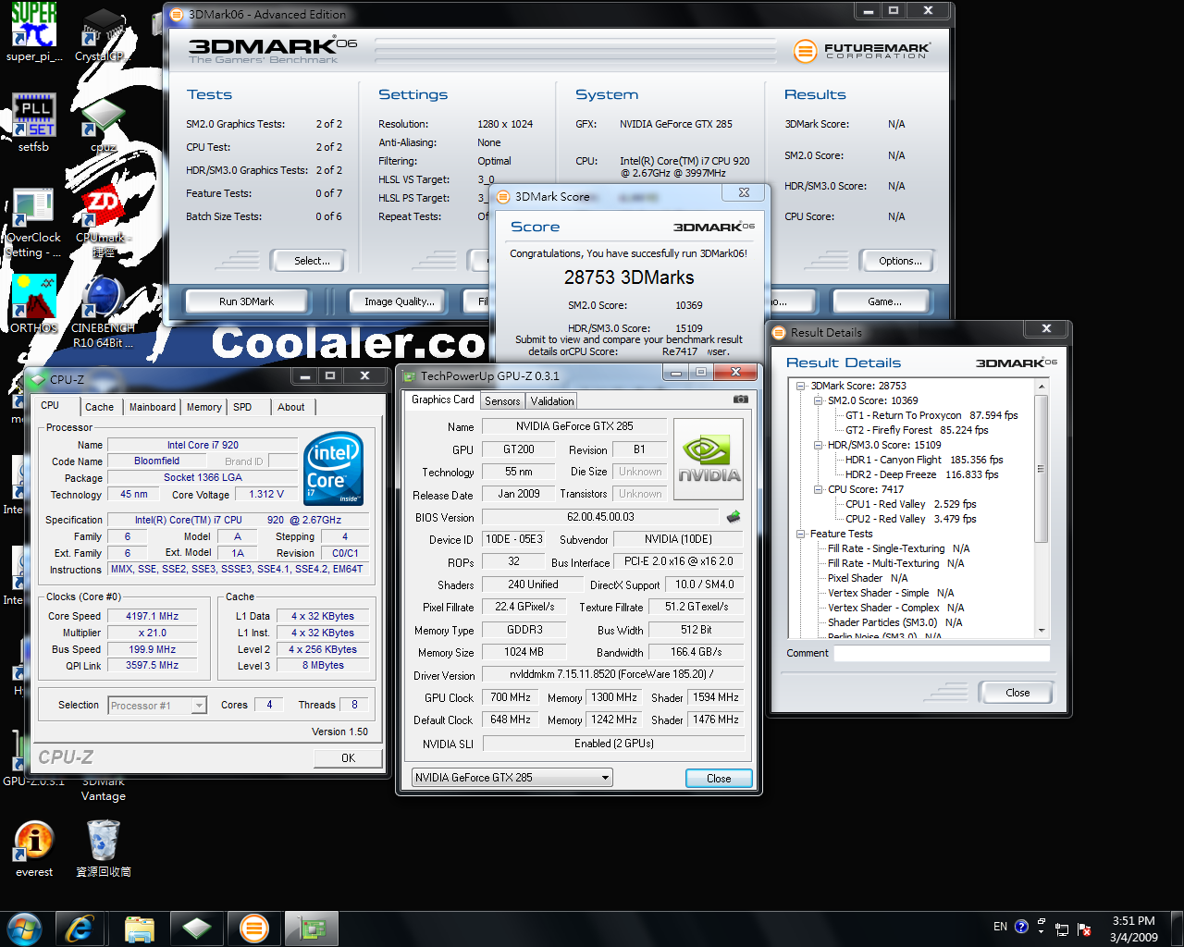The height and width of the screenshot is (947, 1184).
Task: Click down arrow of Result Details scrollbar
Action: 1042,631
